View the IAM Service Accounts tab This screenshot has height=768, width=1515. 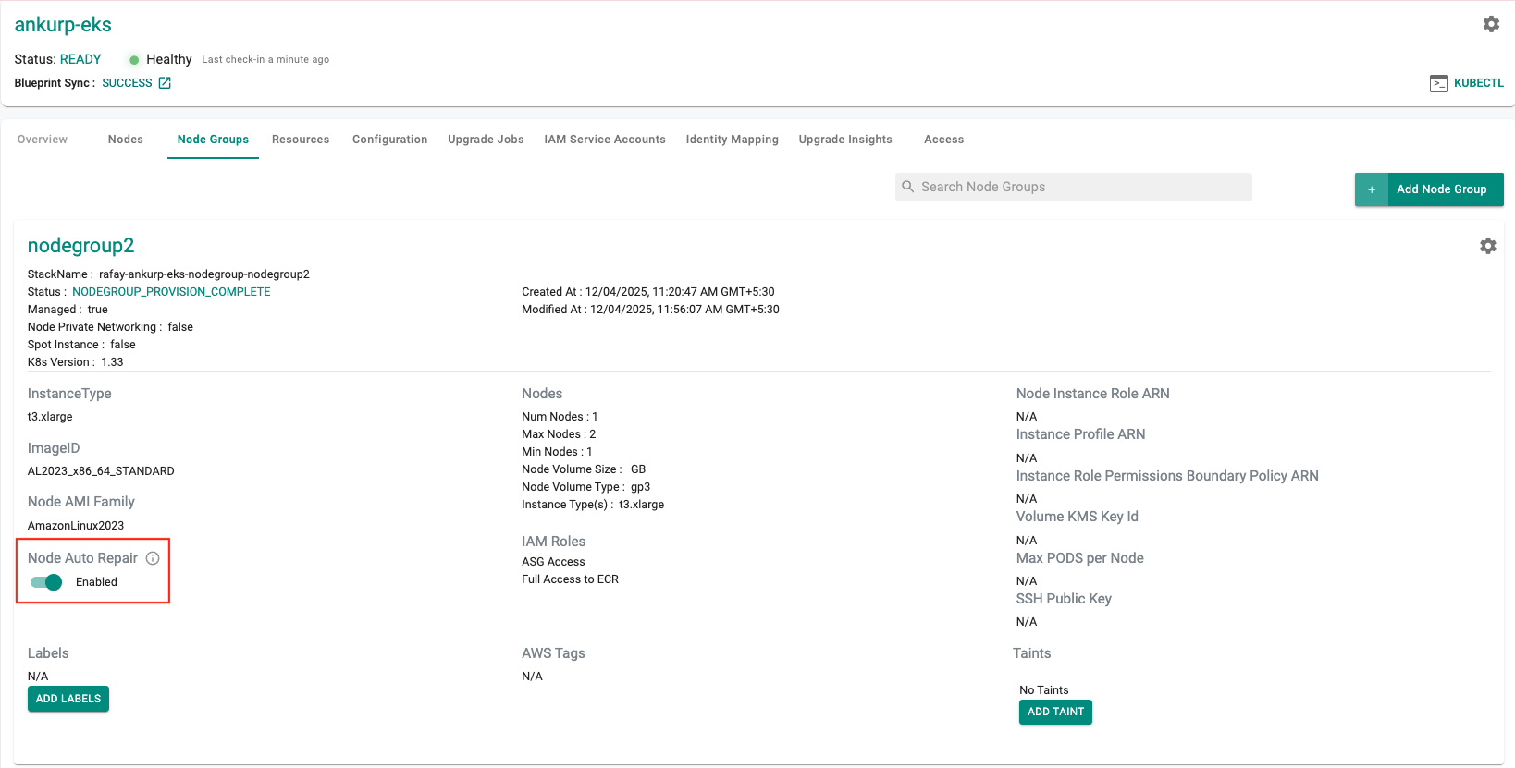(604, 140)
